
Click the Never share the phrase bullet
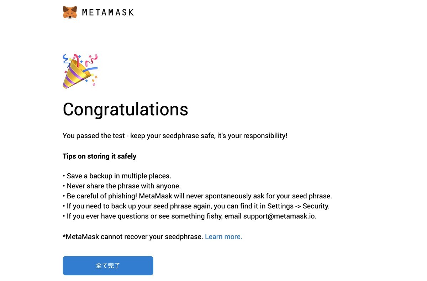pos(122,186)
